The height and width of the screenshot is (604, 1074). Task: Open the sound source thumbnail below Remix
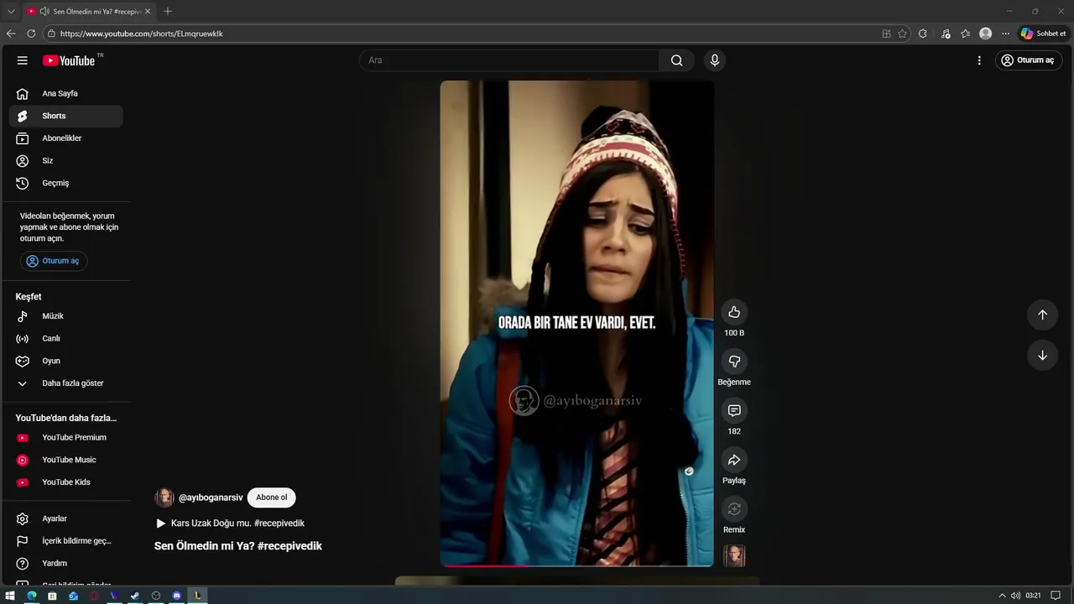(x=734, y=556)
